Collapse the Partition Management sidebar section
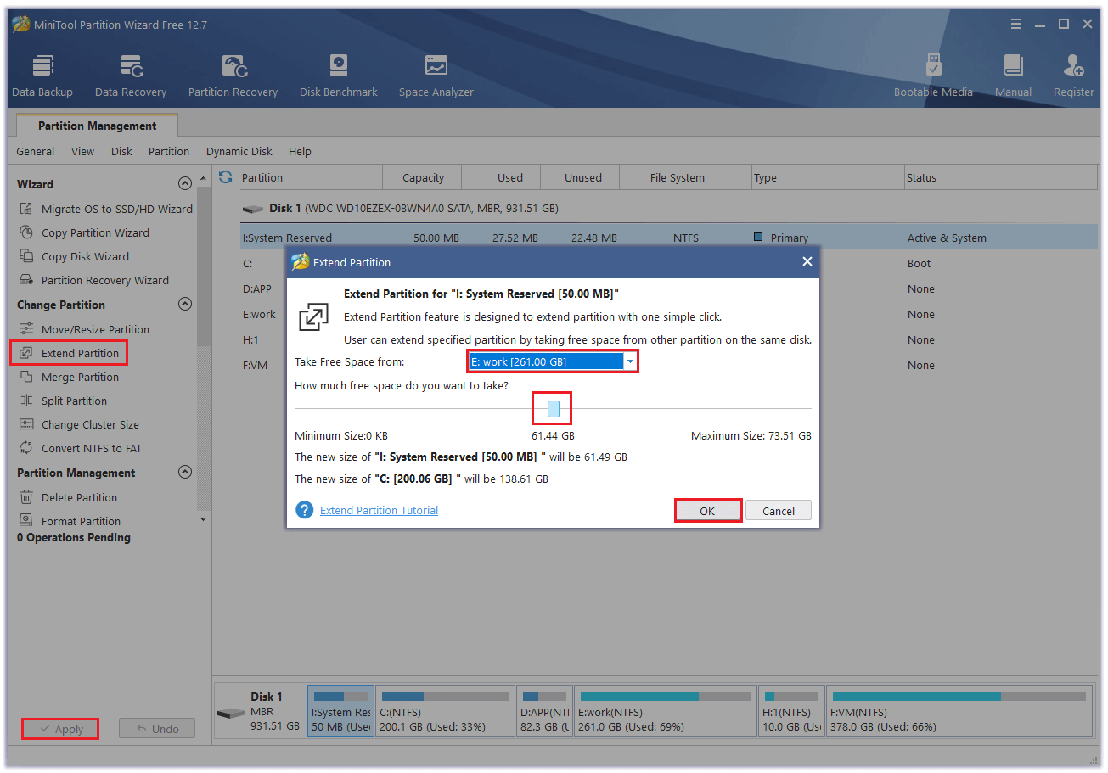Screen dimensions: 1108x773 click(184, 472)
